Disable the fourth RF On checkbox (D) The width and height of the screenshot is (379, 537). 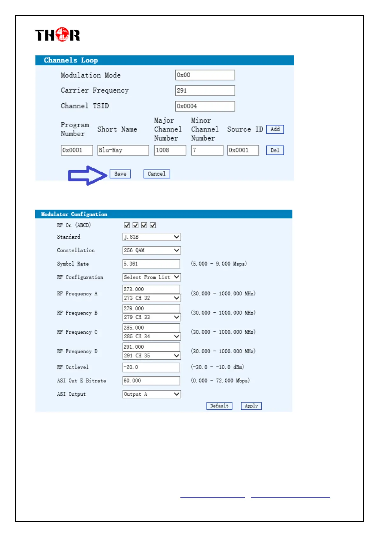[x=153, y=225]
